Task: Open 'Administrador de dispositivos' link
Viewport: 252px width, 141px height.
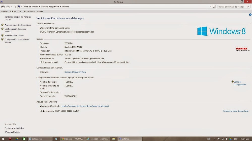Action: pyautogui.click(x=18, y=25)
